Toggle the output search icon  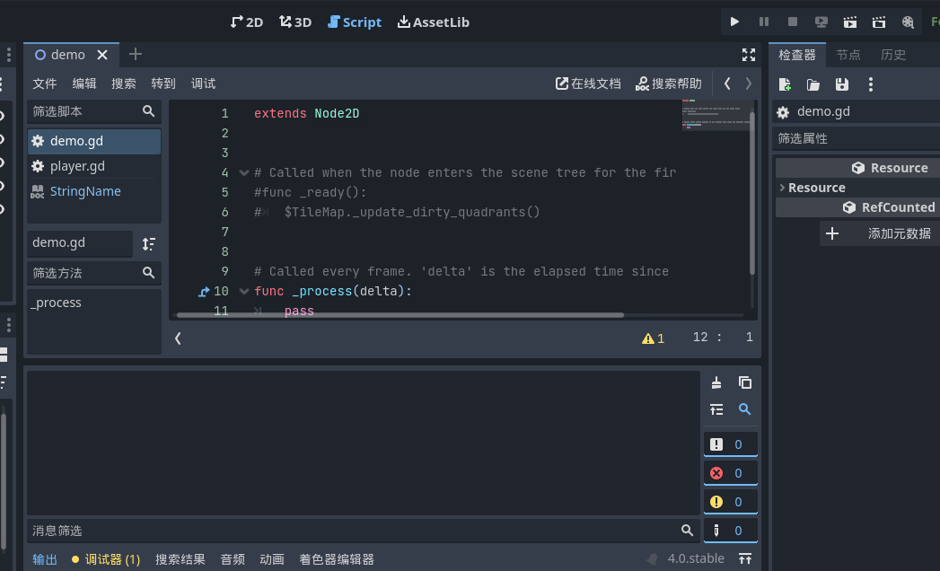(745, 409)
